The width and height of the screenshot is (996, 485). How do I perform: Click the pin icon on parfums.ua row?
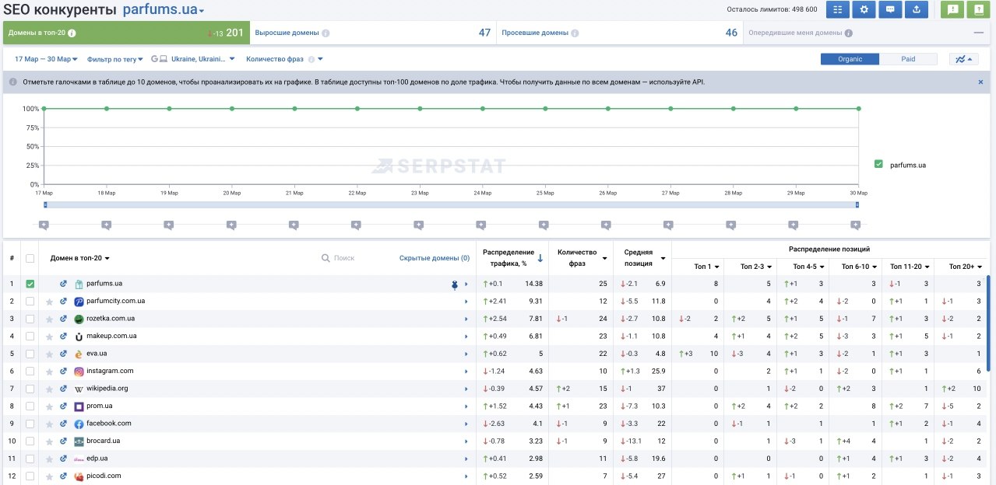454,284
